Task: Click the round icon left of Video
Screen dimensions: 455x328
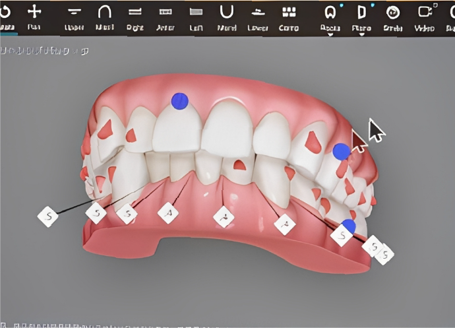Action: pos(393,13)
